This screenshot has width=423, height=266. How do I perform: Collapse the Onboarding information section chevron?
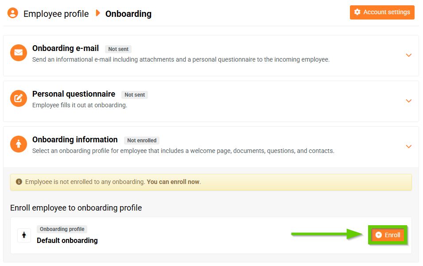[408, 147]
